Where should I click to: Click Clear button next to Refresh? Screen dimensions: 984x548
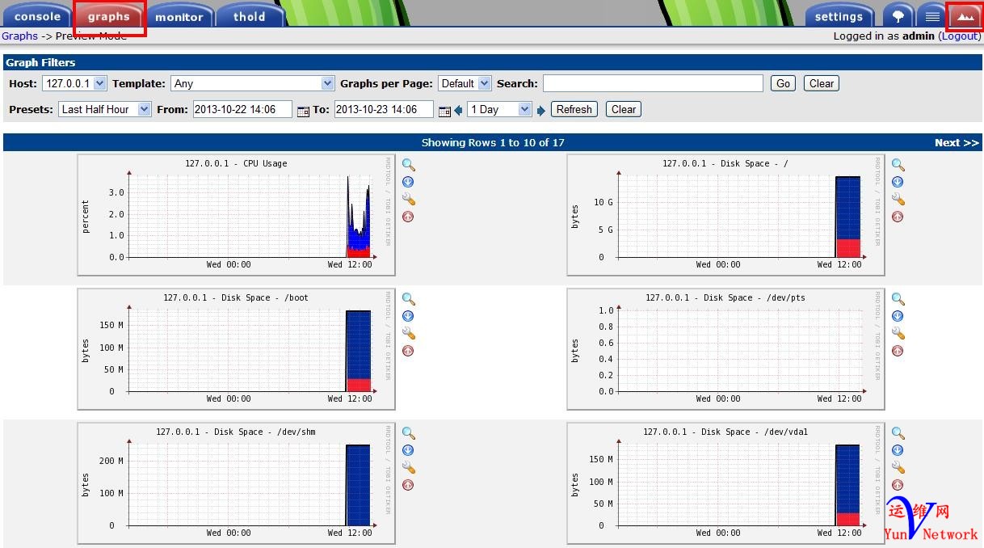coord(624,109)
